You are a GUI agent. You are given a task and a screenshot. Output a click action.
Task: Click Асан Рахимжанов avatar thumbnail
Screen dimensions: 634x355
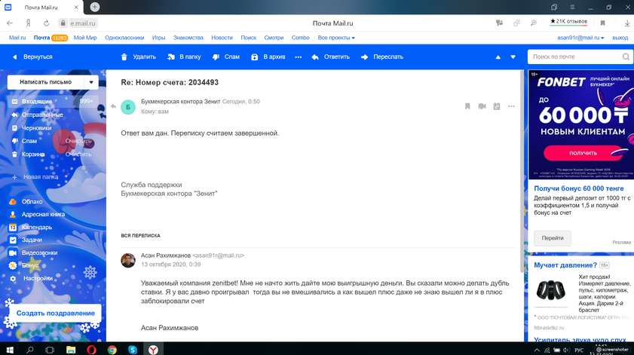click(x=128, y=260)
